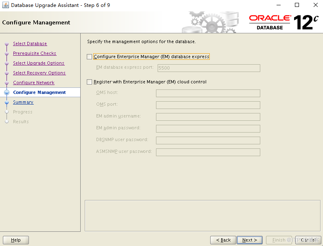
Task: Go to the Select Database step
Action: point(30,44)
